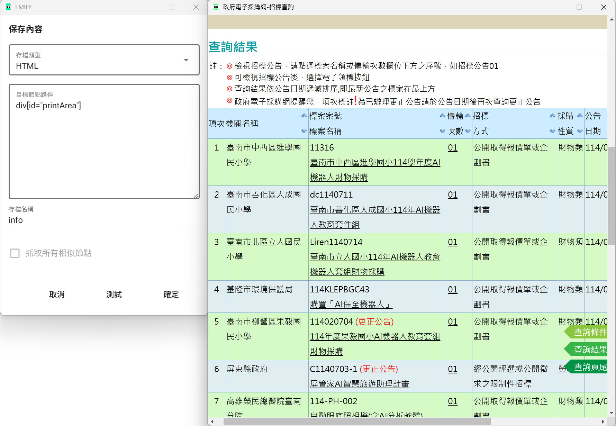Viewport: 616px width, 426px height.
Task: Sort 招標方式 column with up arrow
Action: [553, 116]
